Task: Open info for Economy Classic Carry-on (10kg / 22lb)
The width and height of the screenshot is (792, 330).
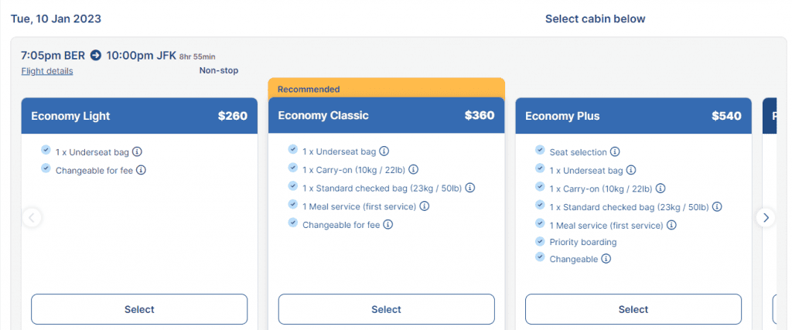Action: (414, 170)
